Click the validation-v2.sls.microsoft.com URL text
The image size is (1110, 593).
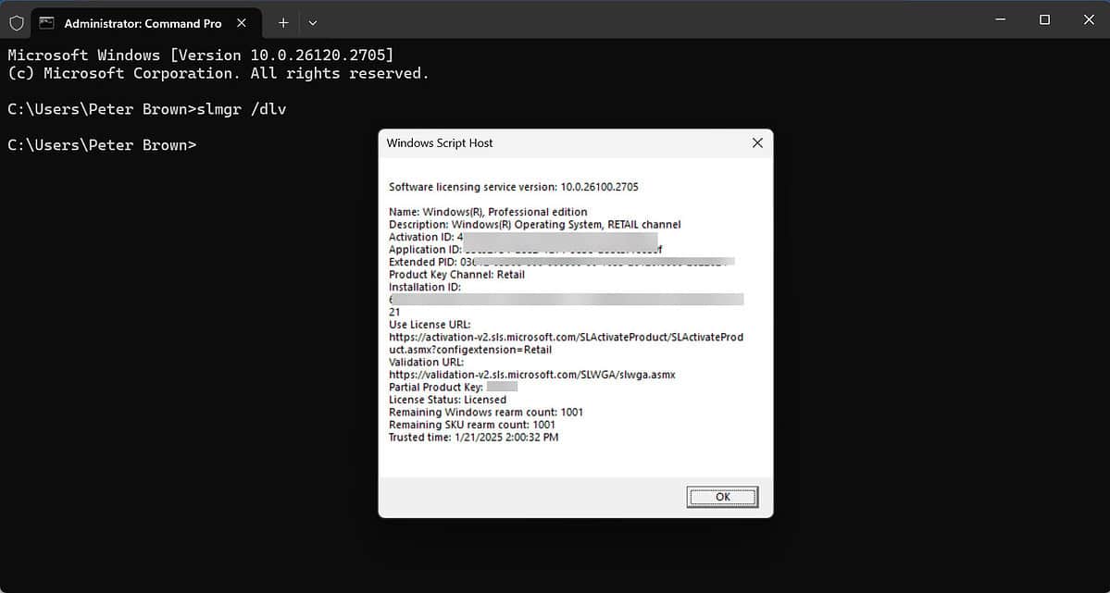point(531,374)
